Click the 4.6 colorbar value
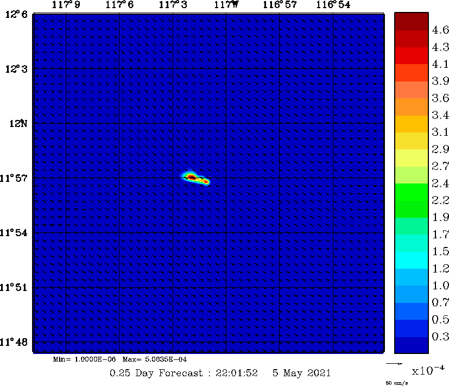 pos(440,30)
